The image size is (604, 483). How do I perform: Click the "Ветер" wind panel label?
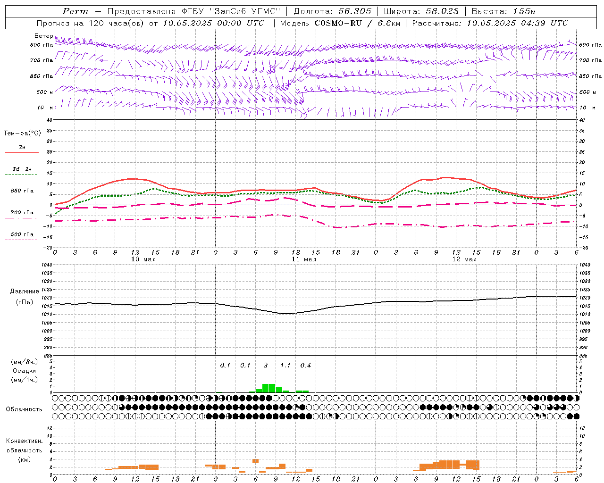43,36
